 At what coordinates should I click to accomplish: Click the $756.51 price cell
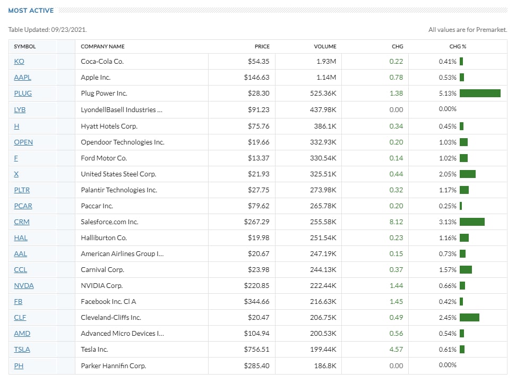pos(257,350)
